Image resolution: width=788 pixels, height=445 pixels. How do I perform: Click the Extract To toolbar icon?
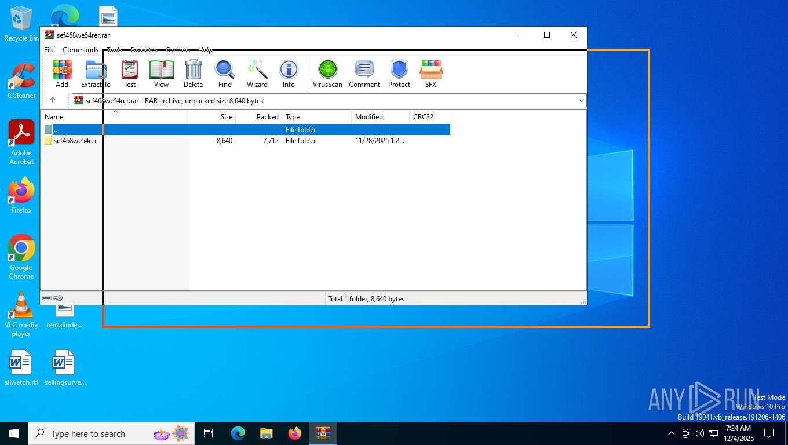(x=96, y=74)
